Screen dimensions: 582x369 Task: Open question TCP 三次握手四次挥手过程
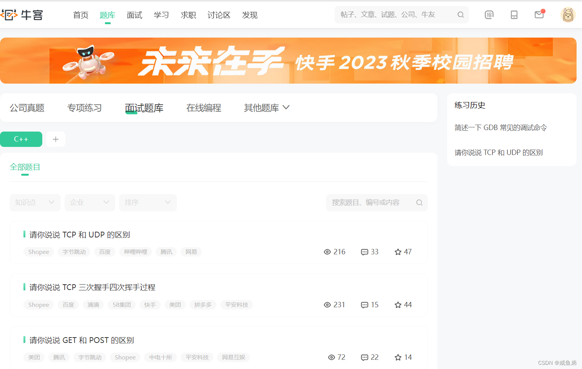click(92, 287)
